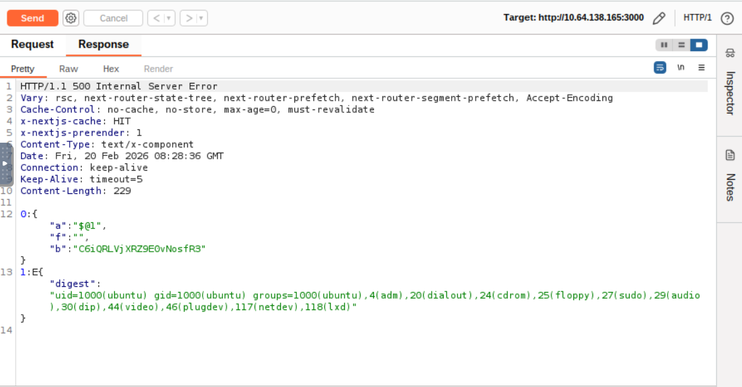Go back to previous request in history
The height and width of the screenshot is (387, 742).
tap(157, 18)
